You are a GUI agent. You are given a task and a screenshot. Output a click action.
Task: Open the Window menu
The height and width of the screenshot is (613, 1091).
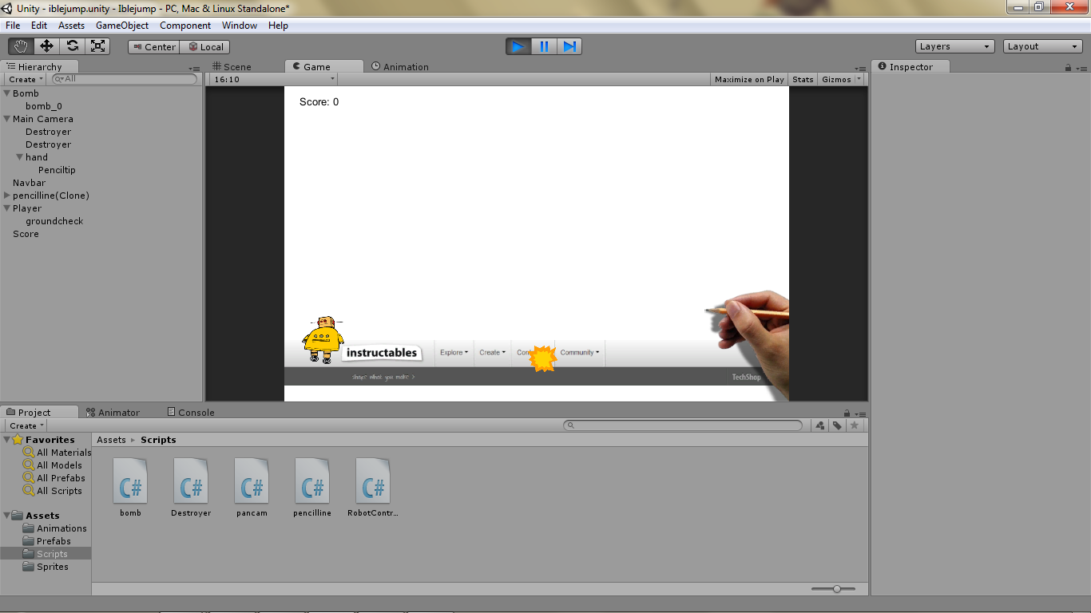240,26
